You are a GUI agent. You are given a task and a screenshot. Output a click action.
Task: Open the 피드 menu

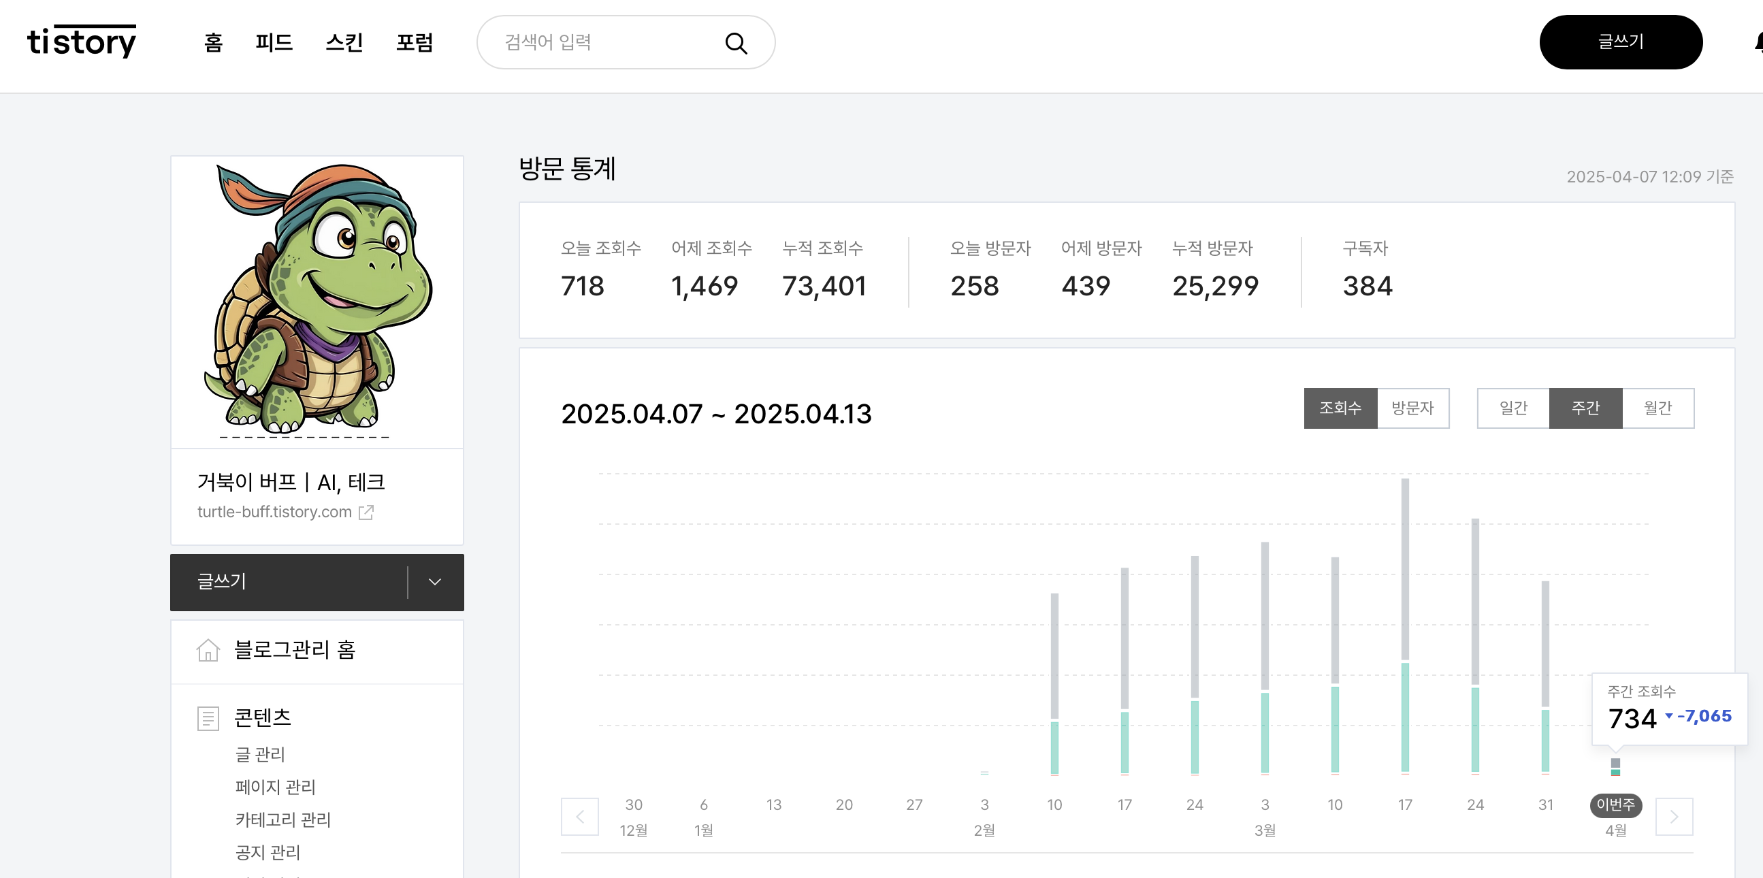(274, 42)
